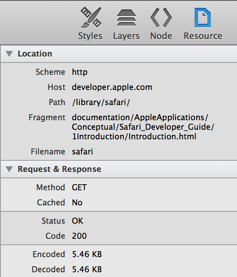
Task: Select the Node angle-brackets icon
Action: pyautogui.click(x=161, y=18)
